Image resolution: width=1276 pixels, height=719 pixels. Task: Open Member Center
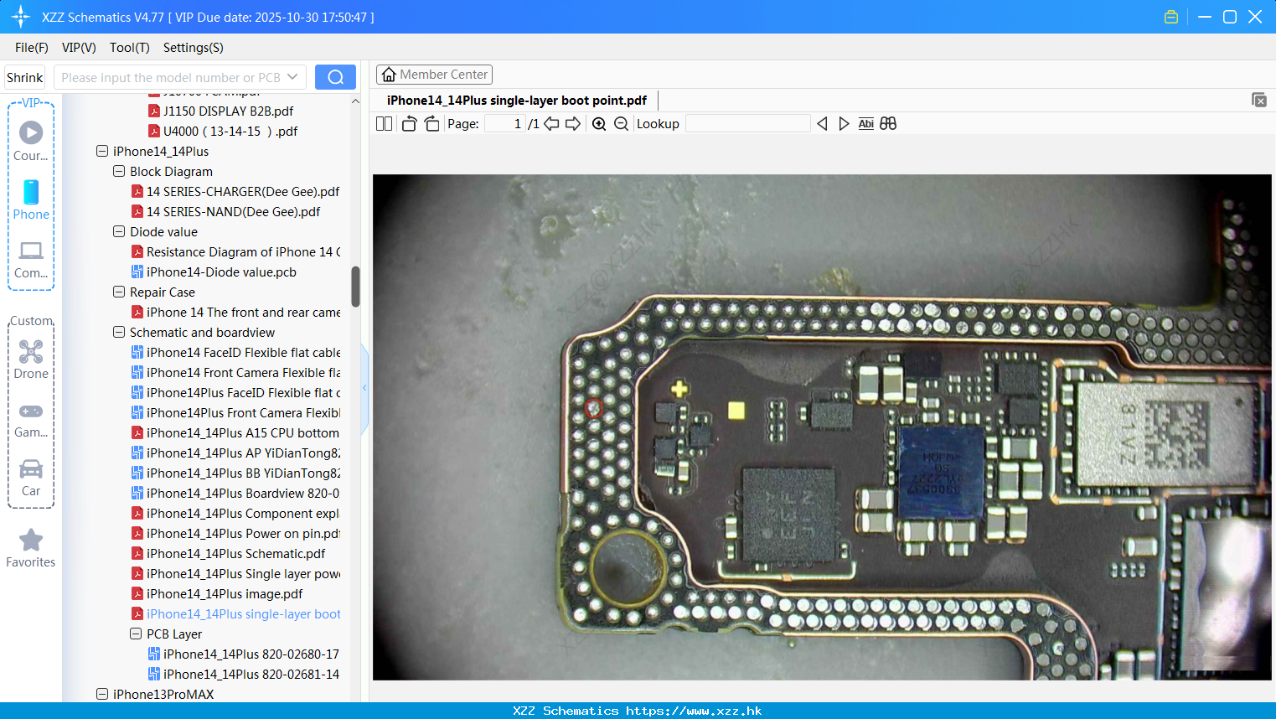(434, 75)
